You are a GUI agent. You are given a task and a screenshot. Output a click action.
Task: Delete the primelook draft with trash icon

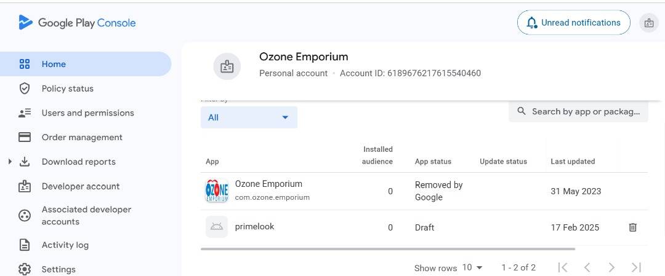tap(633, 227)
